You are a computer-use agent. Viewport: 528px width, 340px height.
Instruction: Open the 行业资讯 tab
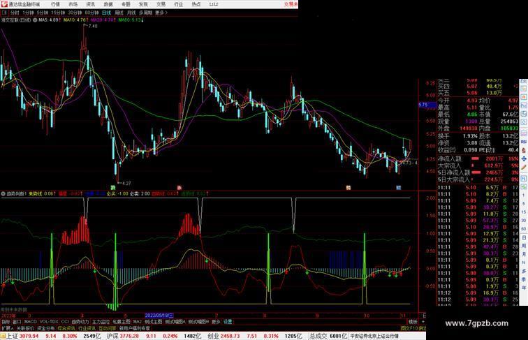click(87, 328)
